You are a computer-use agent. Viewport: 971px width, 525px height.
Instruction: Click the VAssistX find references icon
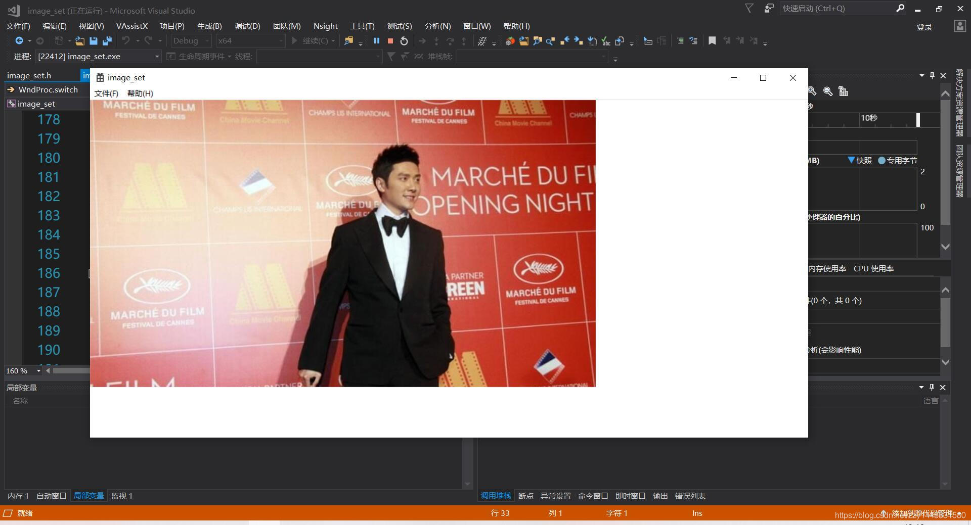click(x=550, y=41)
